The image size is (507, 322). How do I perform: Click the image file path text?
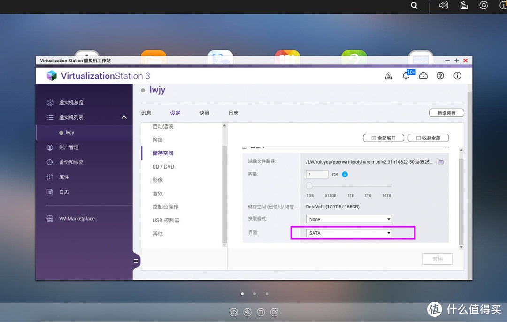[369, 162]
